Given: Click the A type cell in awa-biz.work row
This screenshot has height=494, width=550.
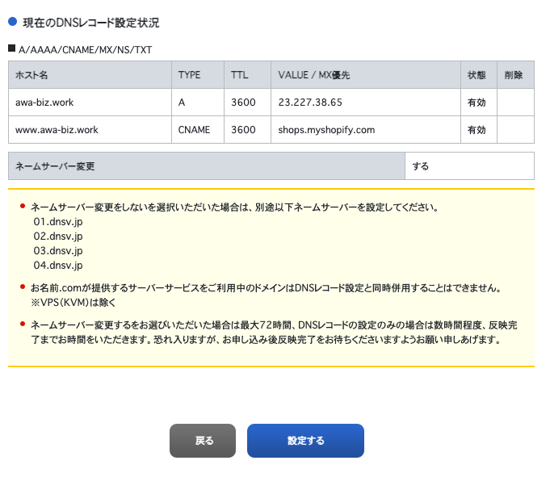Looking at the screenshot, I should (x=198, y=102).
